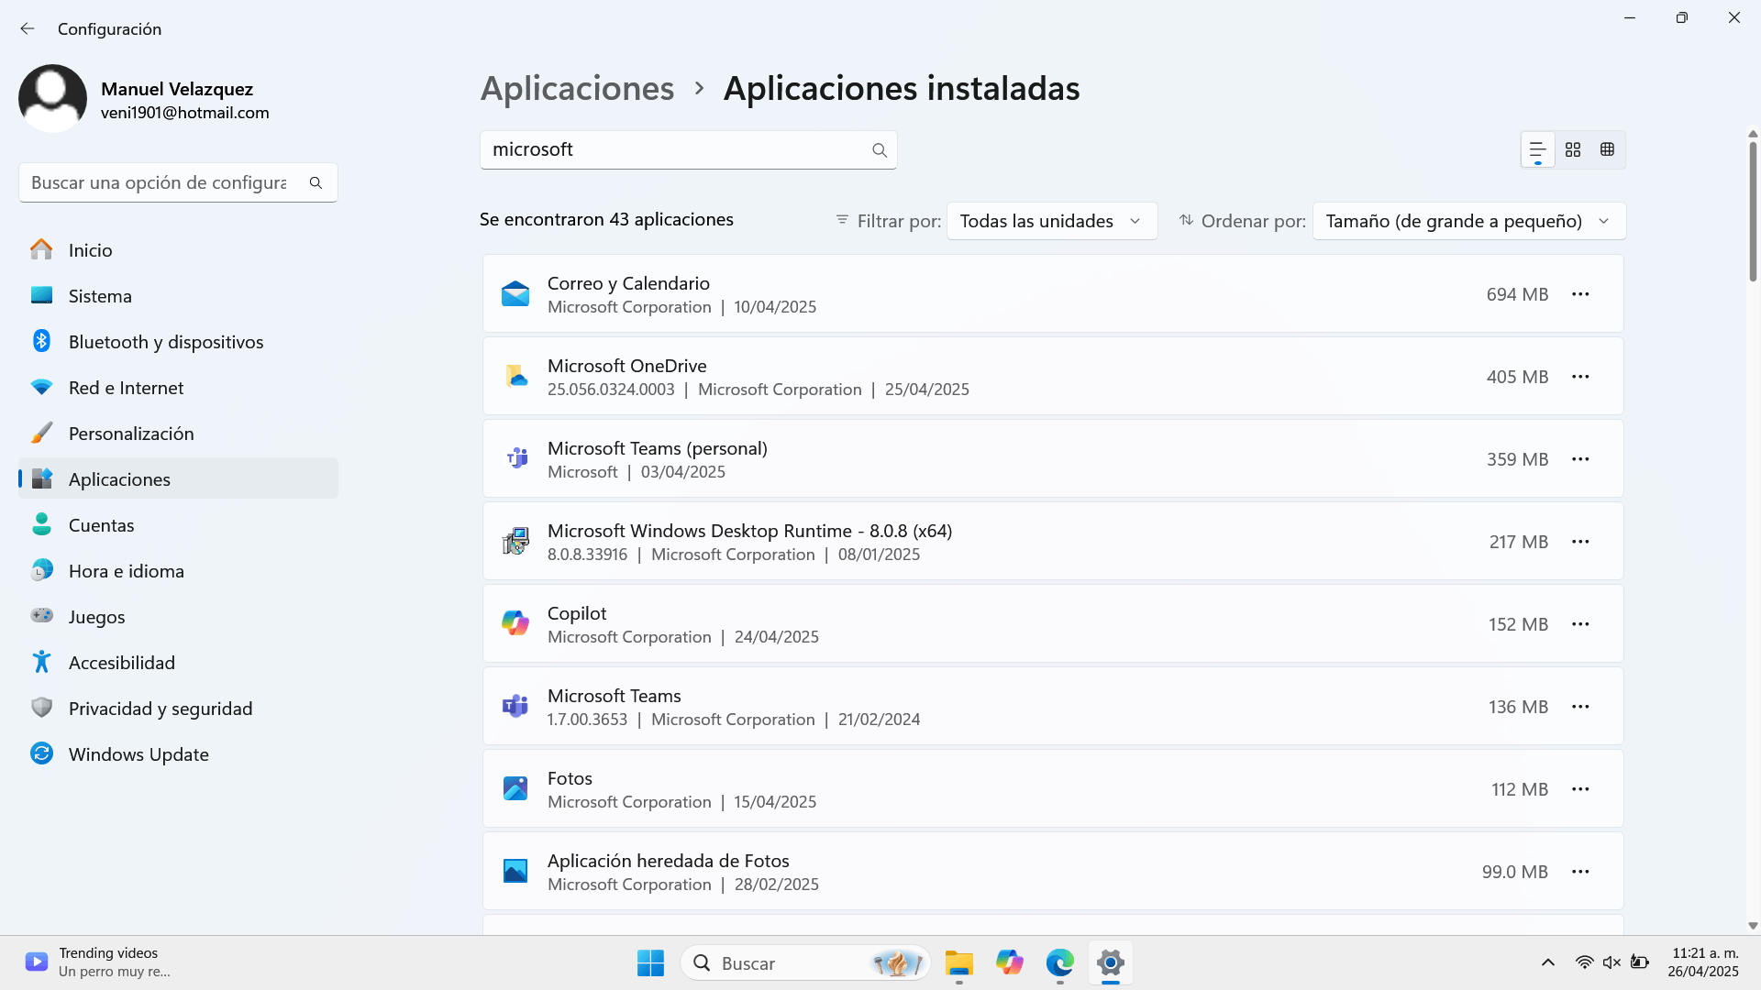Open more options for Microsoft OneDrive
The height and width of the screenshot is (990, 1761).
(x=1579, y=377)
